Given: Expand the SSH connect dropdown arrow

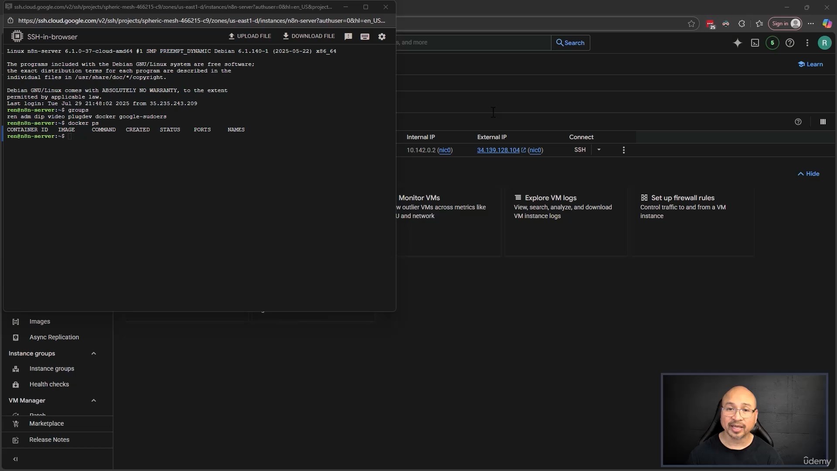Looking at the screenshot, I should [x=599, y=150].
